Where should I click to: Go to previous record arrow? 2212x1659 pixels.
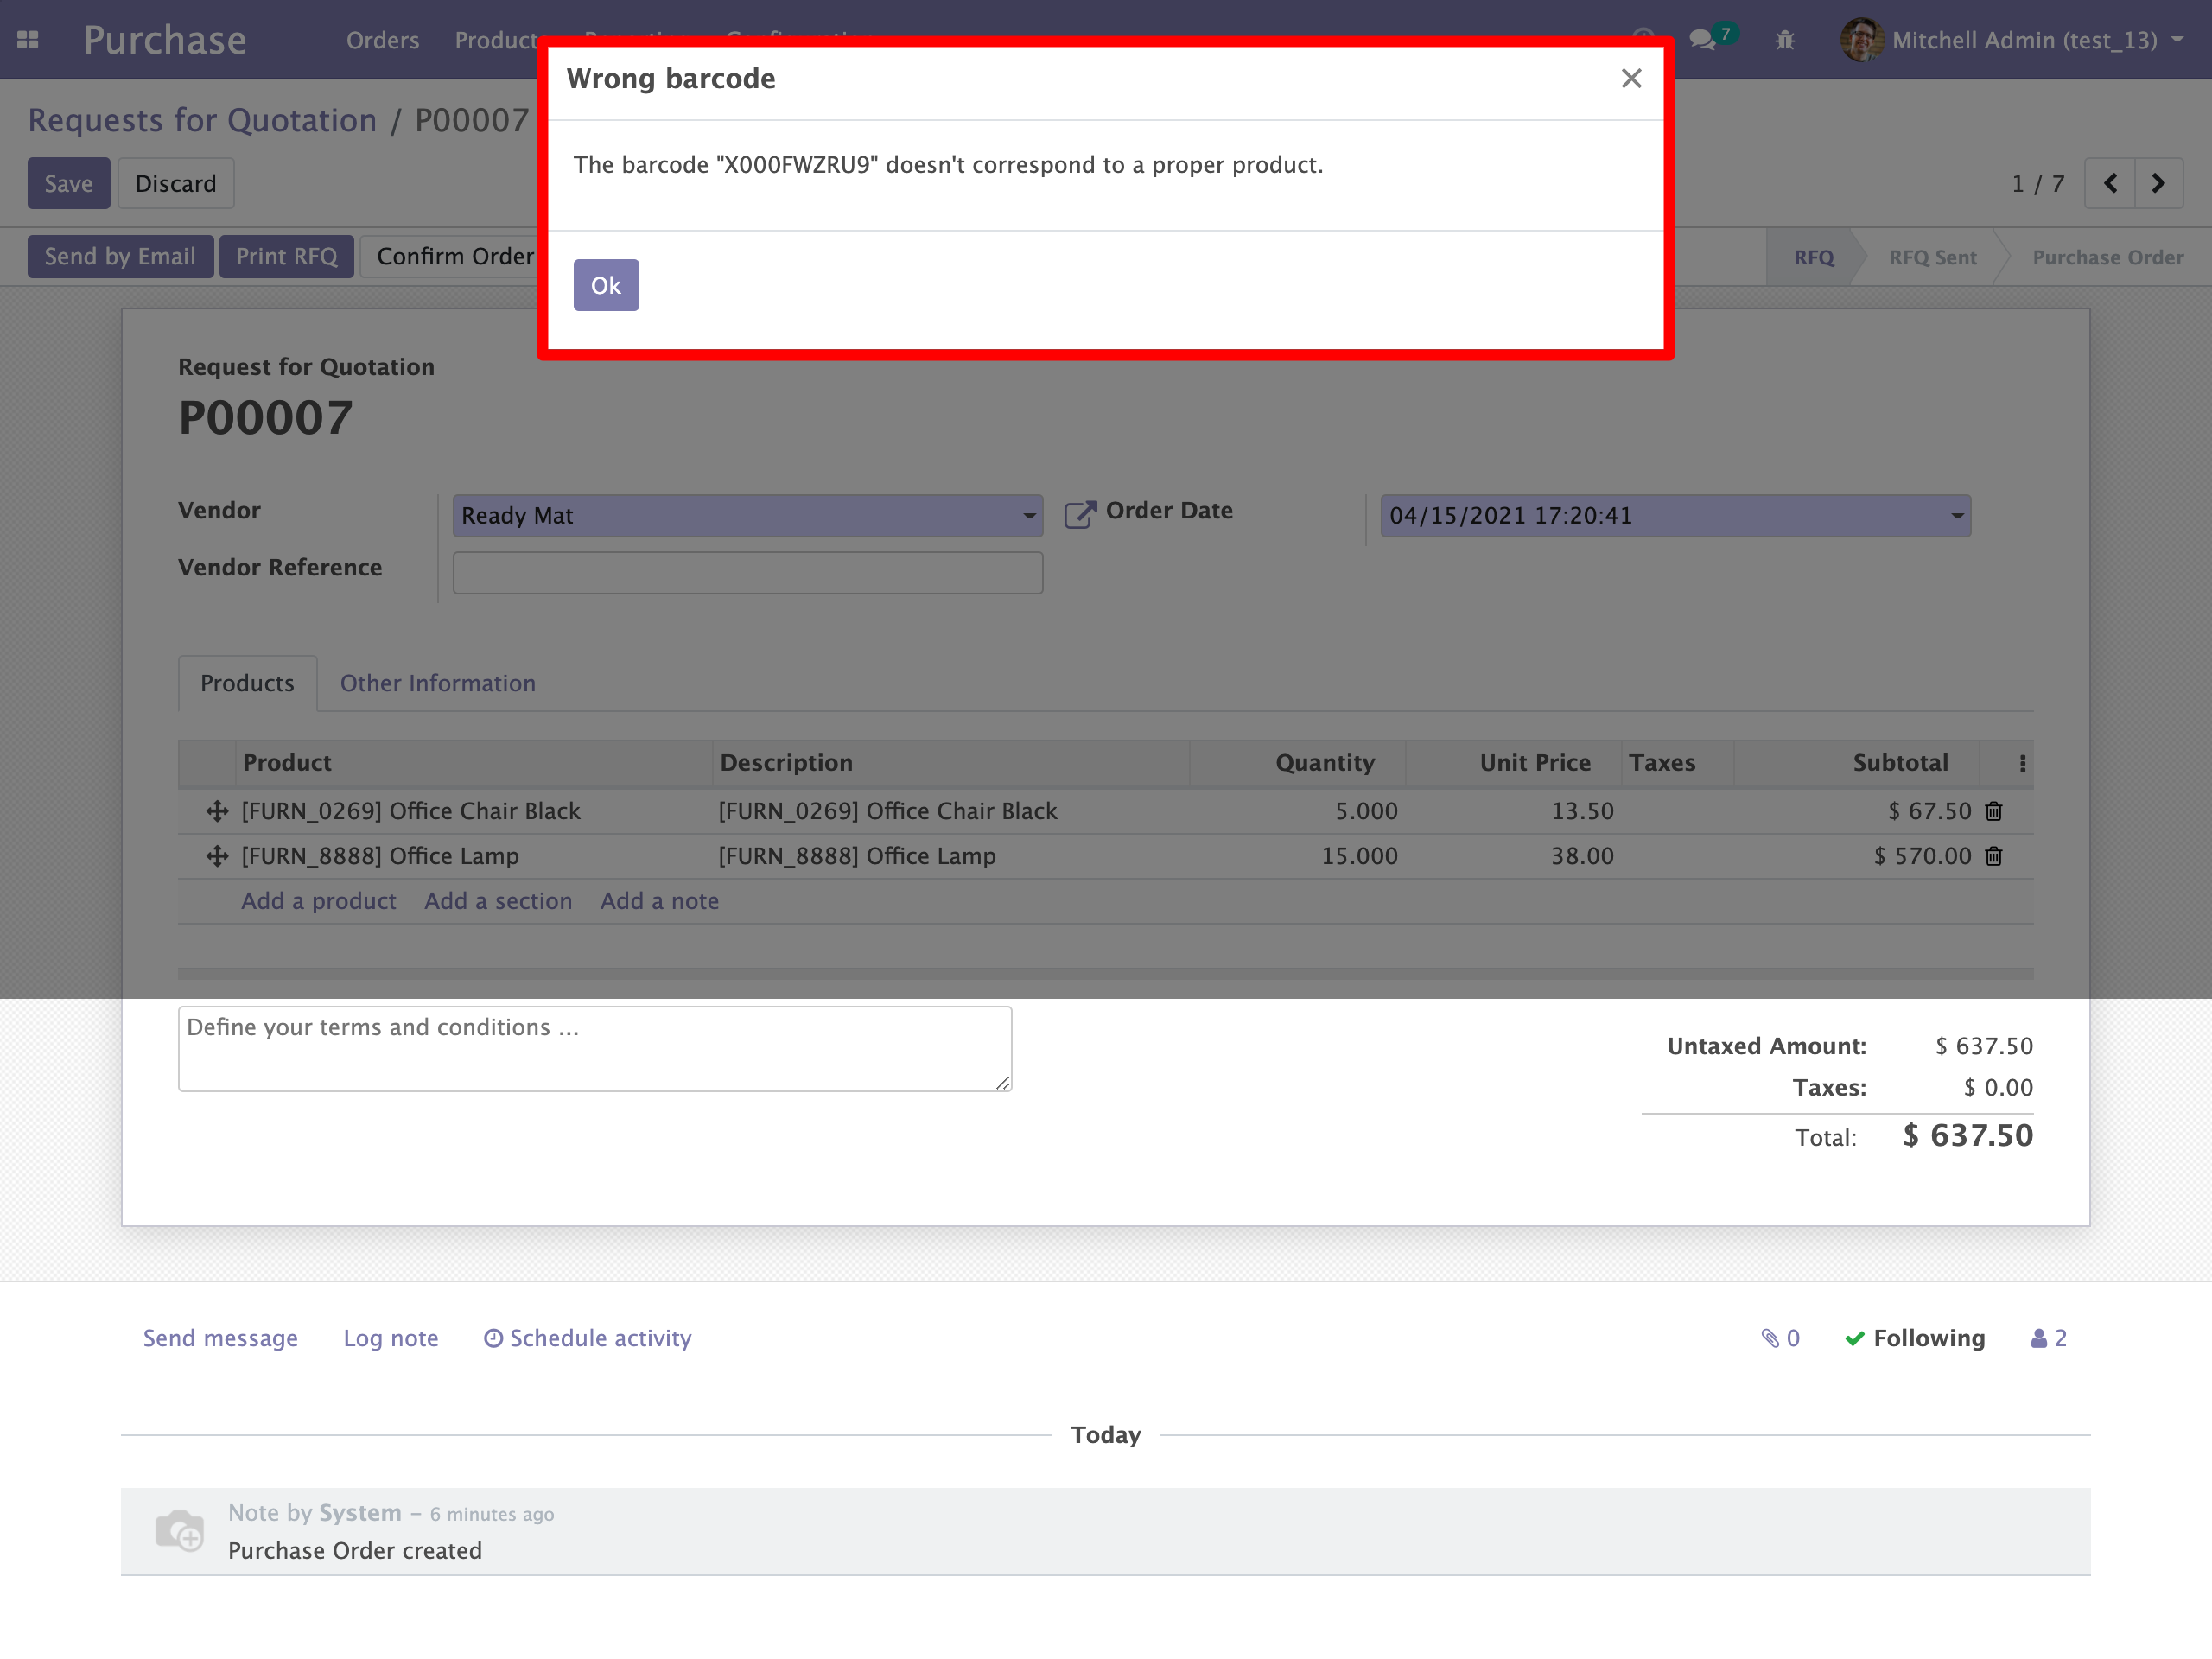coord(2110,183)
